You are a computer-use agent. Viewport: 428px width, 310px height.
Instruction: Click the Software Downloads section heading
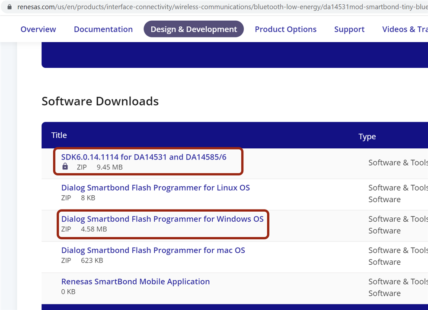click(x=100, y=101)
